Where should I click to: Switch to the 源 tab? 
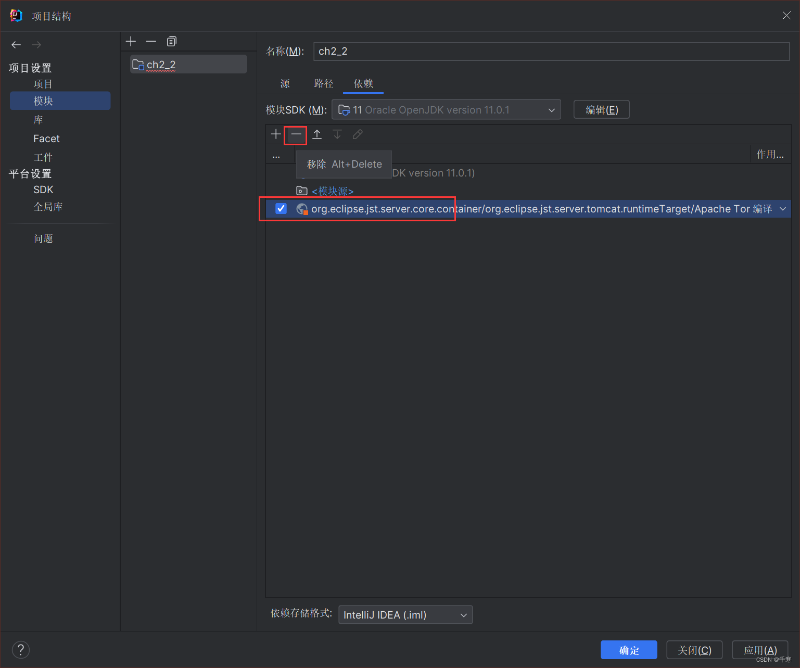point(285,83)
